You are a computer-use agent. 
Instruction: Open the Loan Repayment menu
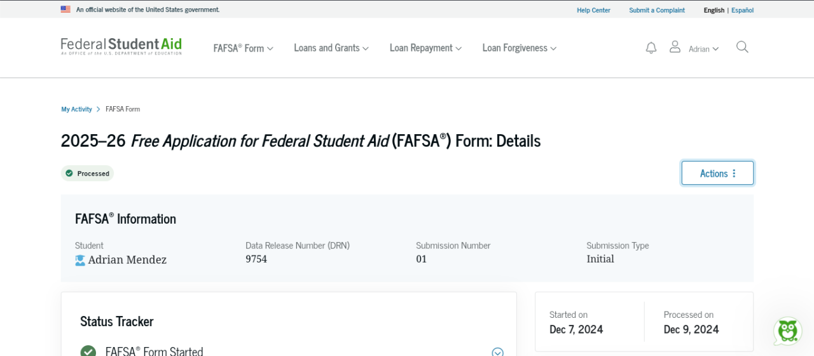tap(425, 48)
